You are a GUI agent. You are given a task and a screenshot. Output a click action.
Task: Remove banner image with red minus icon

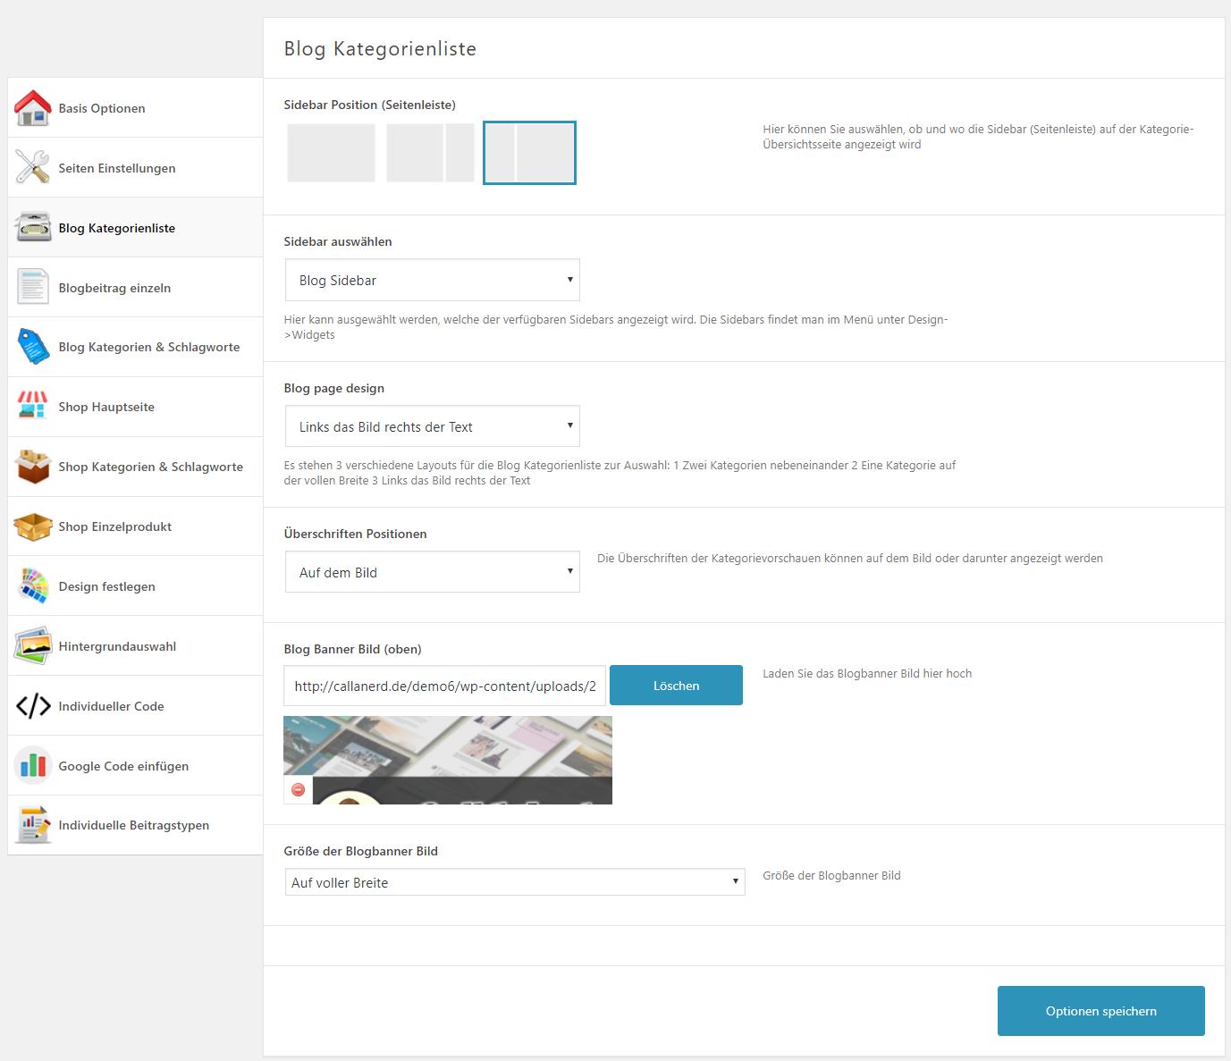pyautogui.click(x=299, y=790)
